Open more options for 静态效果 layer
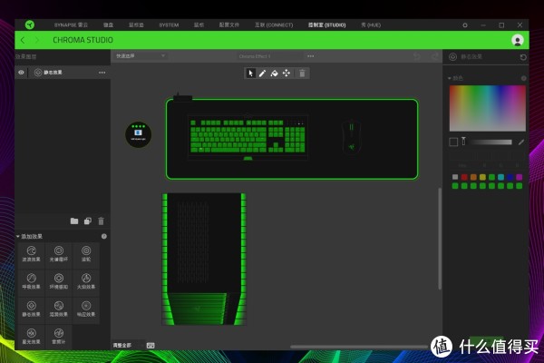Image resolution: width=544 pixels, height=363 pixels. pos(102,73)
